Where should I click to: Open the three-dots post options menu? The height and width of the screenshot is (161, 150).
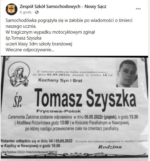[x=138, y=9]
